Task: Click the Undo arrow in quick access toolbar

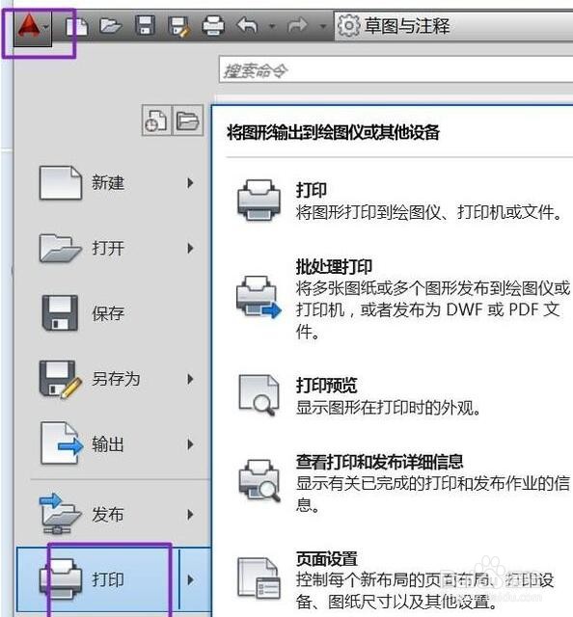Action: (247, 26)
